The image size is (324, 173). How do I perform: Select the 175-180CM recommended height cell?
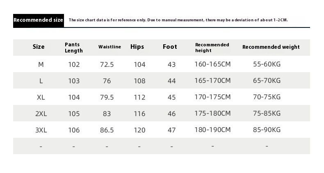pos(212,113)
